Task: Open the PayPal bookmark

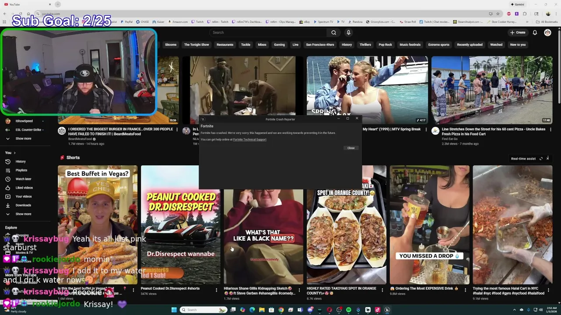Action: 127,21
